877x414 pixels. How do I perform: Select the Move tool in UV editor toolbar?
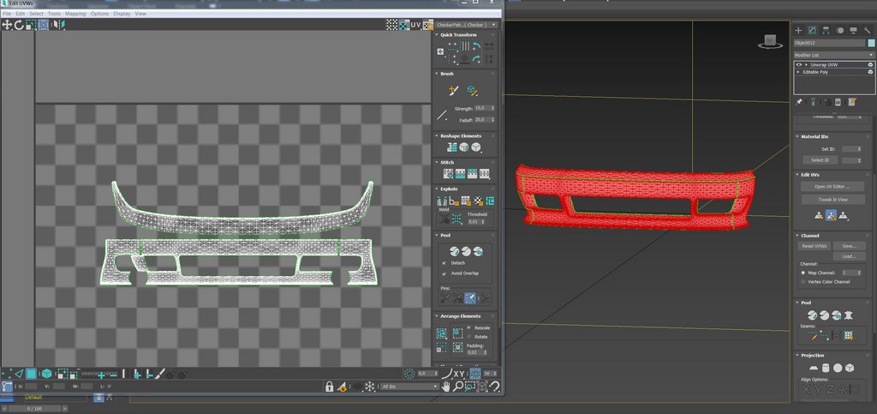coord(7,25)
